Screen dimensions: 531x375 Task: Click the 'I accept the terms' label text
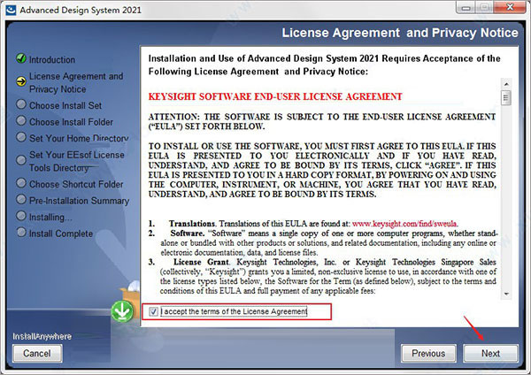(x=234, y=311)
